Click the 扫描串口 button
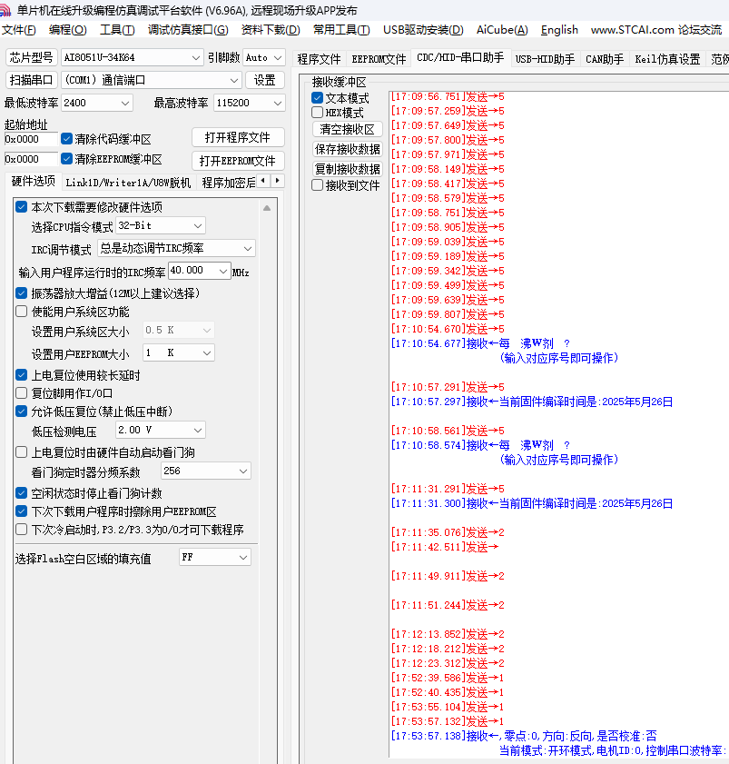 coord(32,80)
